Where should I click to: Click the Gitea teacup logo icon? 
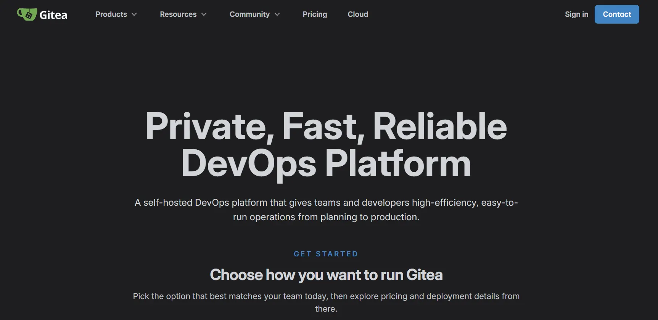point(27,14)
